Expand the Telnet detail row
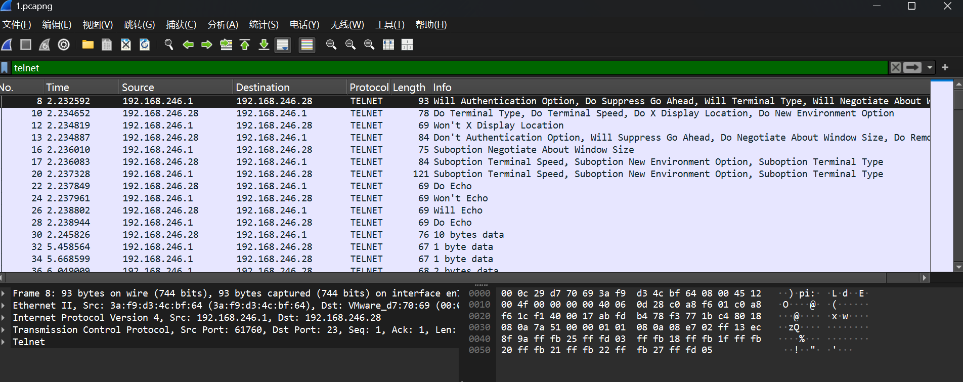 click(4, 342)
